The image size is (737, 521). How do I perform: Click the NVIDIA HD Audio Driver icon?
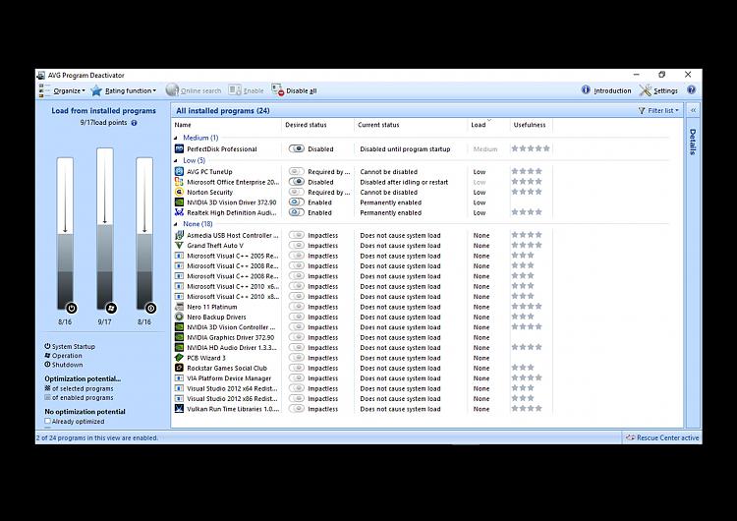[x=179, y=347]
